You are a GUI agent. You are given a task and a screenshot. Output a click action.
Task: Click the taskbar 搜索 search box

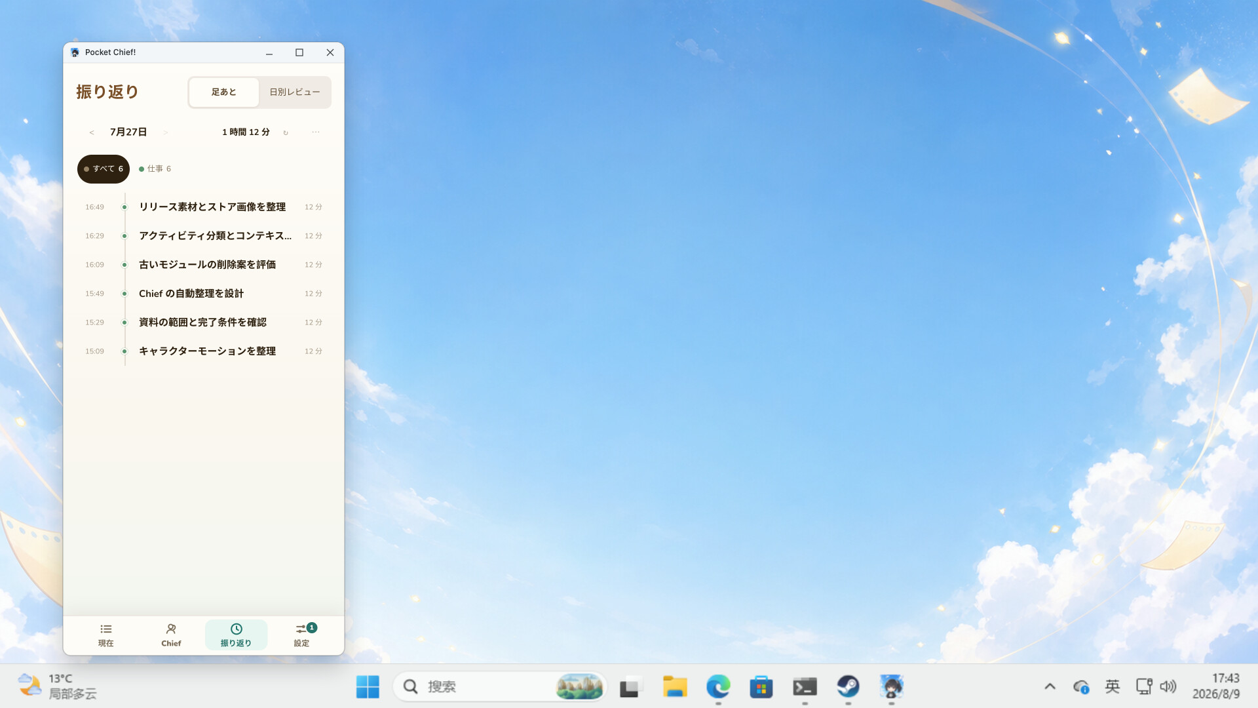coord(500,686)
